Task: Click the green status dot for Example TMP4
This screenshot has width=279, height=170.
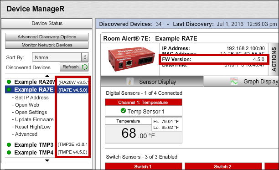Action: pyautogui.click(x=9, y=152)
